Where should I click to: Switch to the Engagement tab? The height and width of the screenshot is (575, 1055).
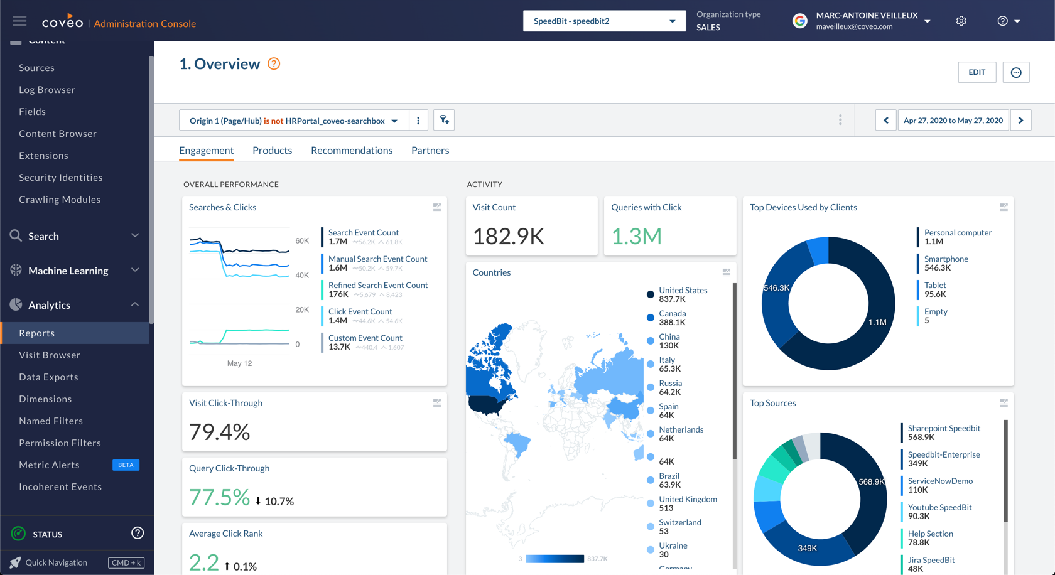pos(206,150)
